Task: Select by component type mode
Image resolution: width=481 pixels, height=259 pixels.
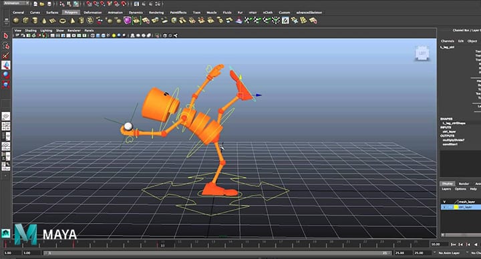Action: [x=75, y=4]
